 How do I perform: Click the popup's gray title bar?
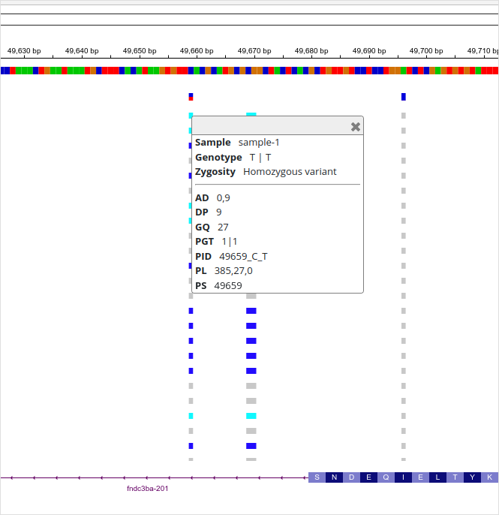point(278,125)
